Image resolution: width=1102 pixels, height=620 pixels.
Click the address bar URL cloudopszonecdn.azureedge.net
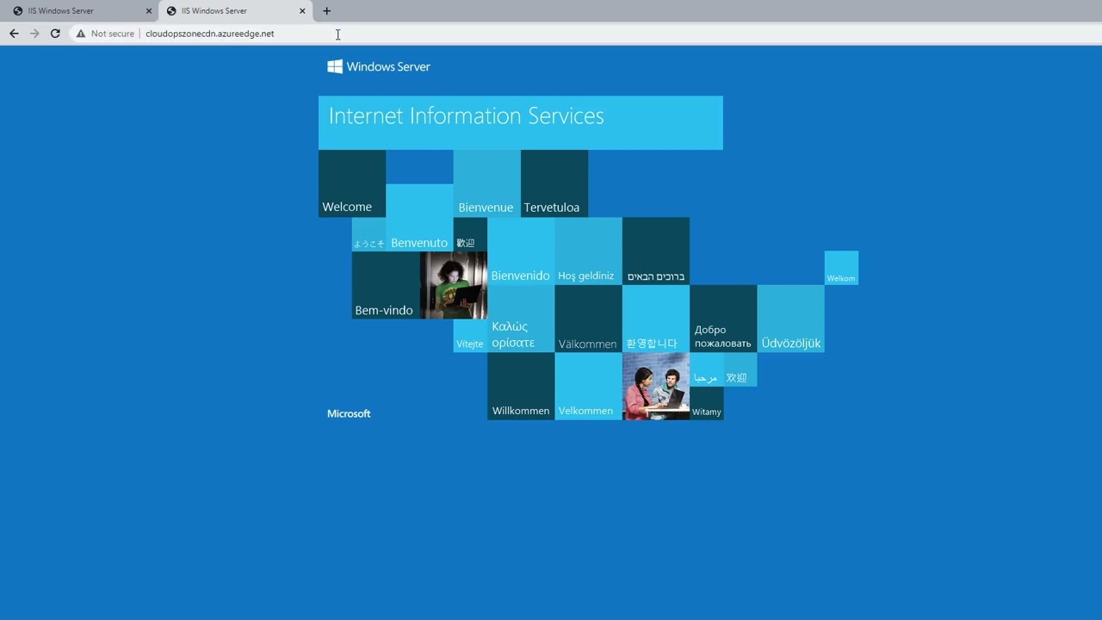tap(210, 34)
